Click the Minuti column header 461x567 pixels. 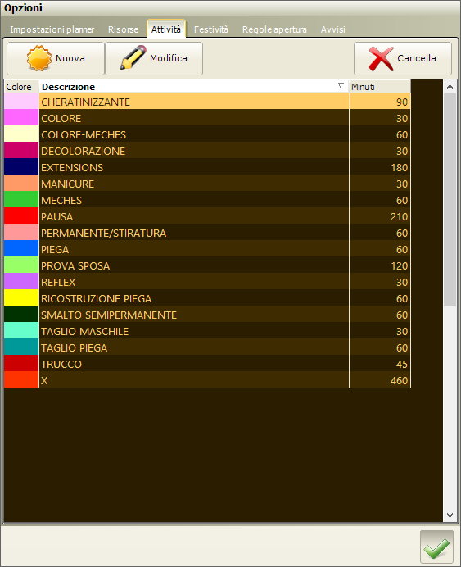pyautogui.click(x=380, y=87)
